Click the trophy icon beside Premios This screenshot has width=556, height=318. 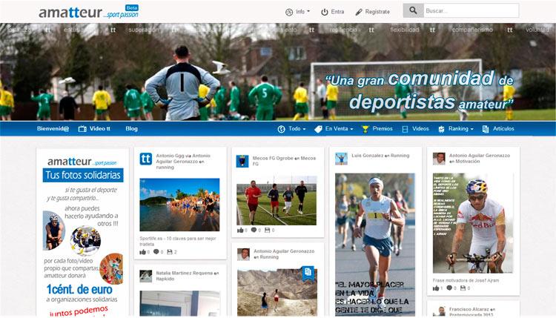click(x=365, y=130)
